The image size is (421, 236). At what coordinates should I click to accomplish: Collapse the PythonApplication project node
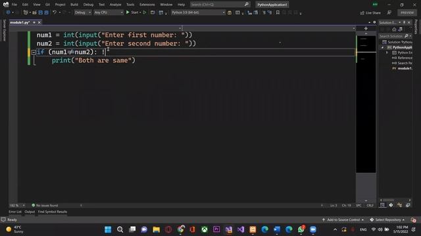coord(383,47)
